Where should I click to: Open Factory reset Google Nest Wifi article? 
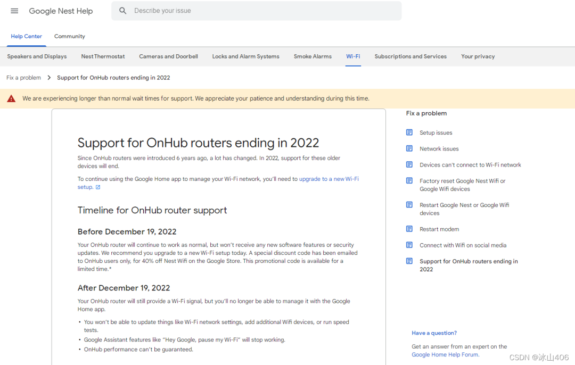coord(463,185)
